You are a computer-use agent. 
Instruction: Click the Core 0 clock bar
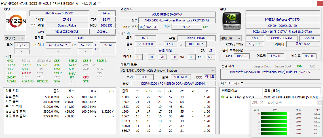275,114
